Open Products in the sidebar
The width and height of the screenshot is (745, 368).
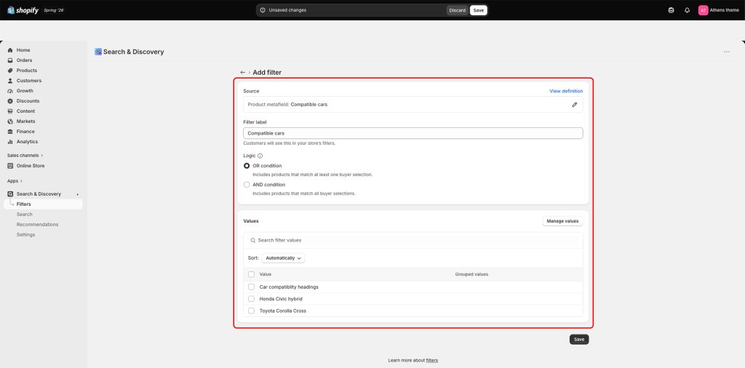point(27,71)
